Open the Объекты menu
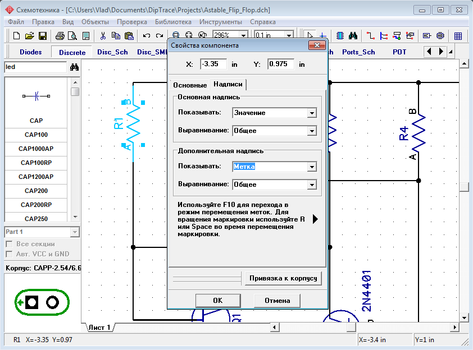This screenshot has width=473, height=350. click(x=95, y=22)
